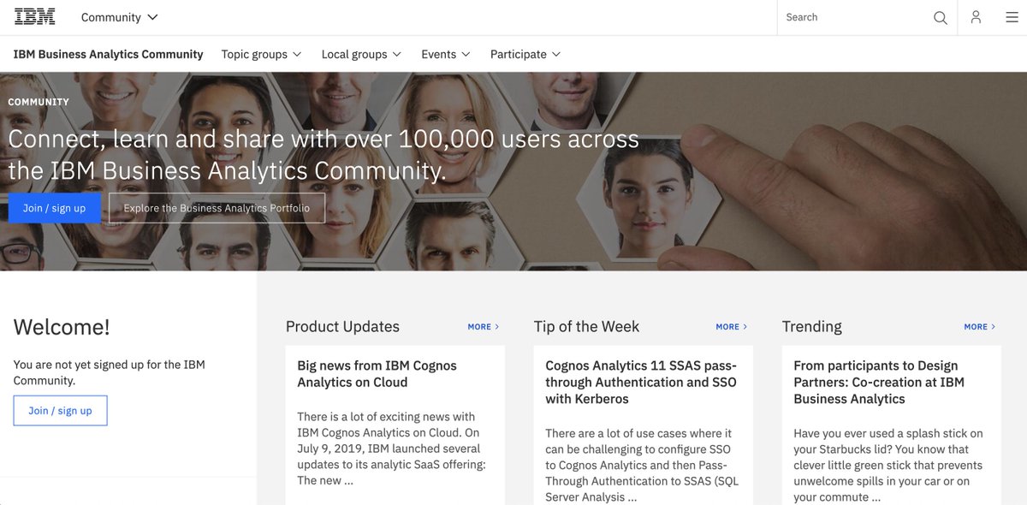The image size is (1027, 505).
Task: Click the 'There are a lot of use cases' excerpt
Action: pos(642,465)
